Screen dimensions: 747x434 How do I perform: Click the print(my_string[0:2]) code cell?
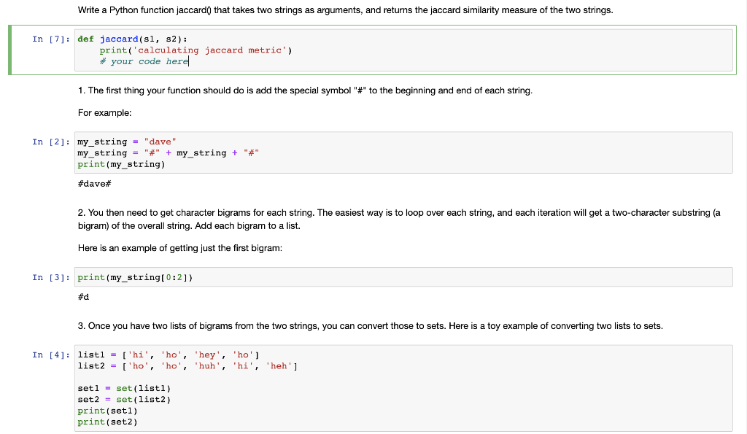point(403,277)
